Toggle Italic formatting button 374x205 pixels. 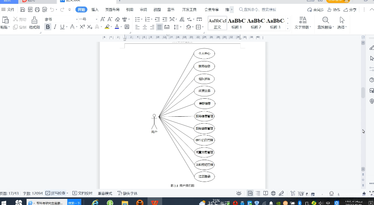pyautogui.click(x=55, y=27)
